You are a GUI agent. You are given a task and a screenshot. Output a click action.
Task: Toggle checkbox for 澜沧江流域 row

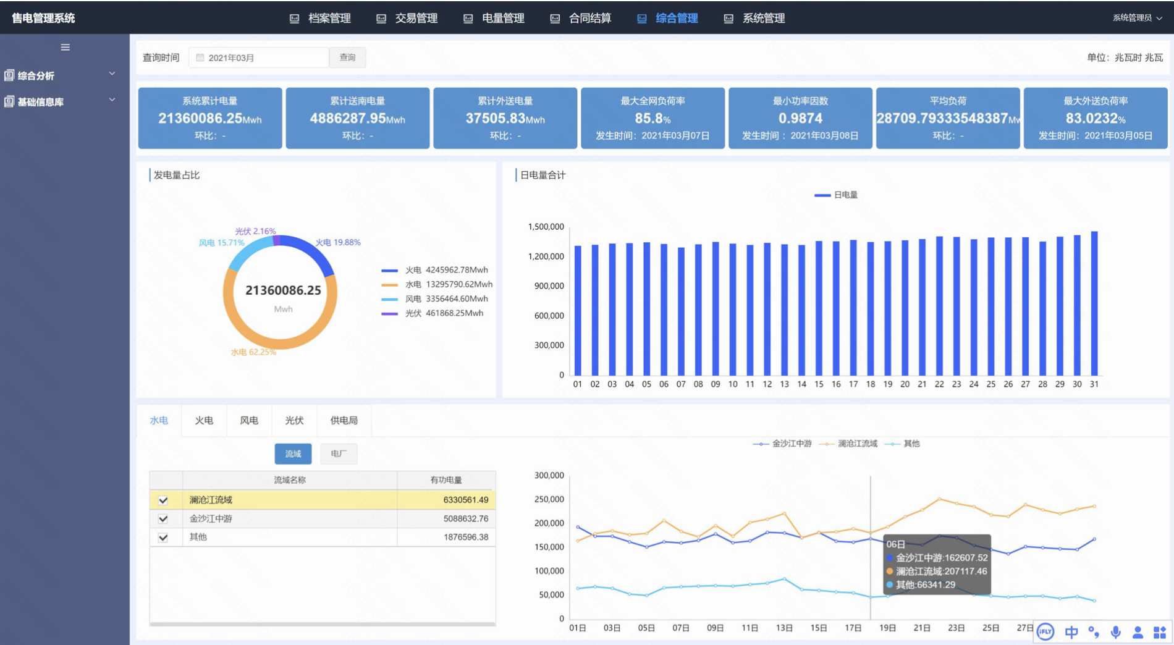163,500
